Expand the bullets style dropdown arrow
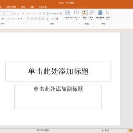Viewport: 133px width, 133px height. pos(31,14)
